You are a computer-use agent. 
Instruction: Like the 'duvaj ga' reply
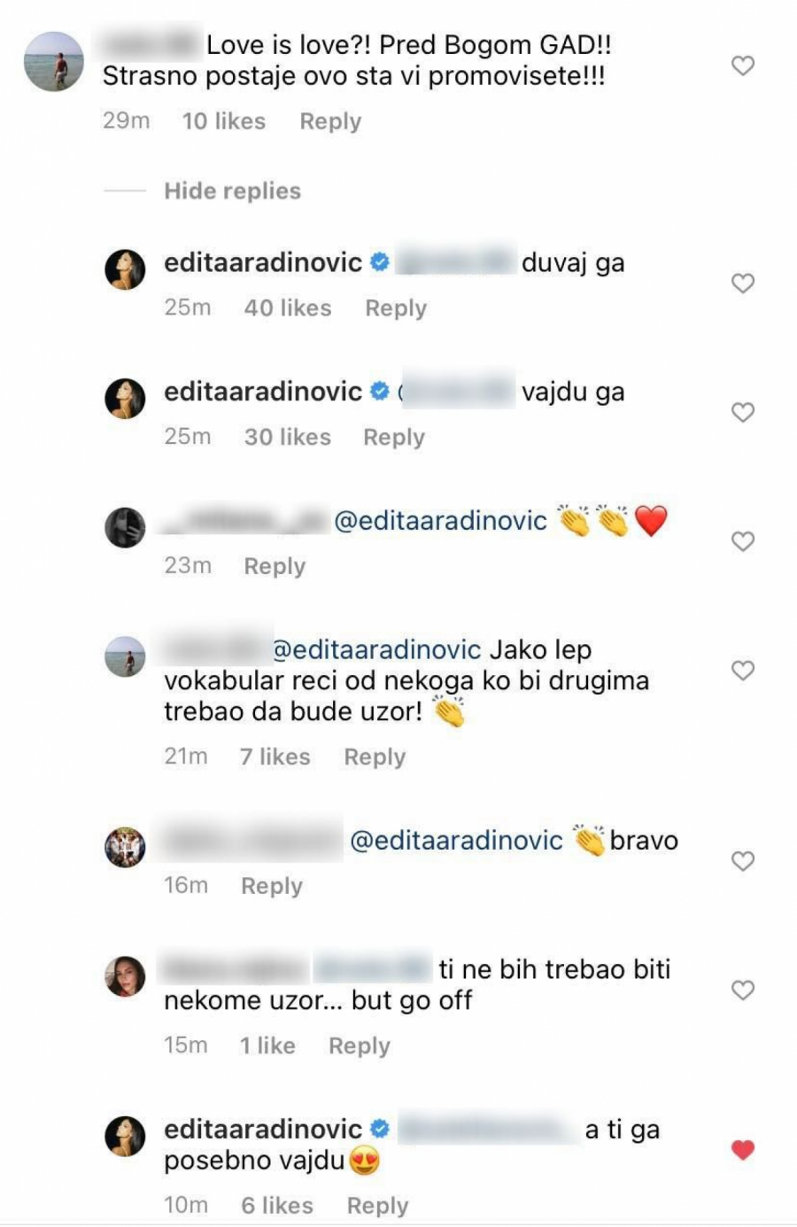point(742,283)
